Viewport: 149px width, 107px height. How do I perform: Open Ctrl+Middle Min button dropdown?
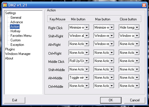(x=87, y=86)
